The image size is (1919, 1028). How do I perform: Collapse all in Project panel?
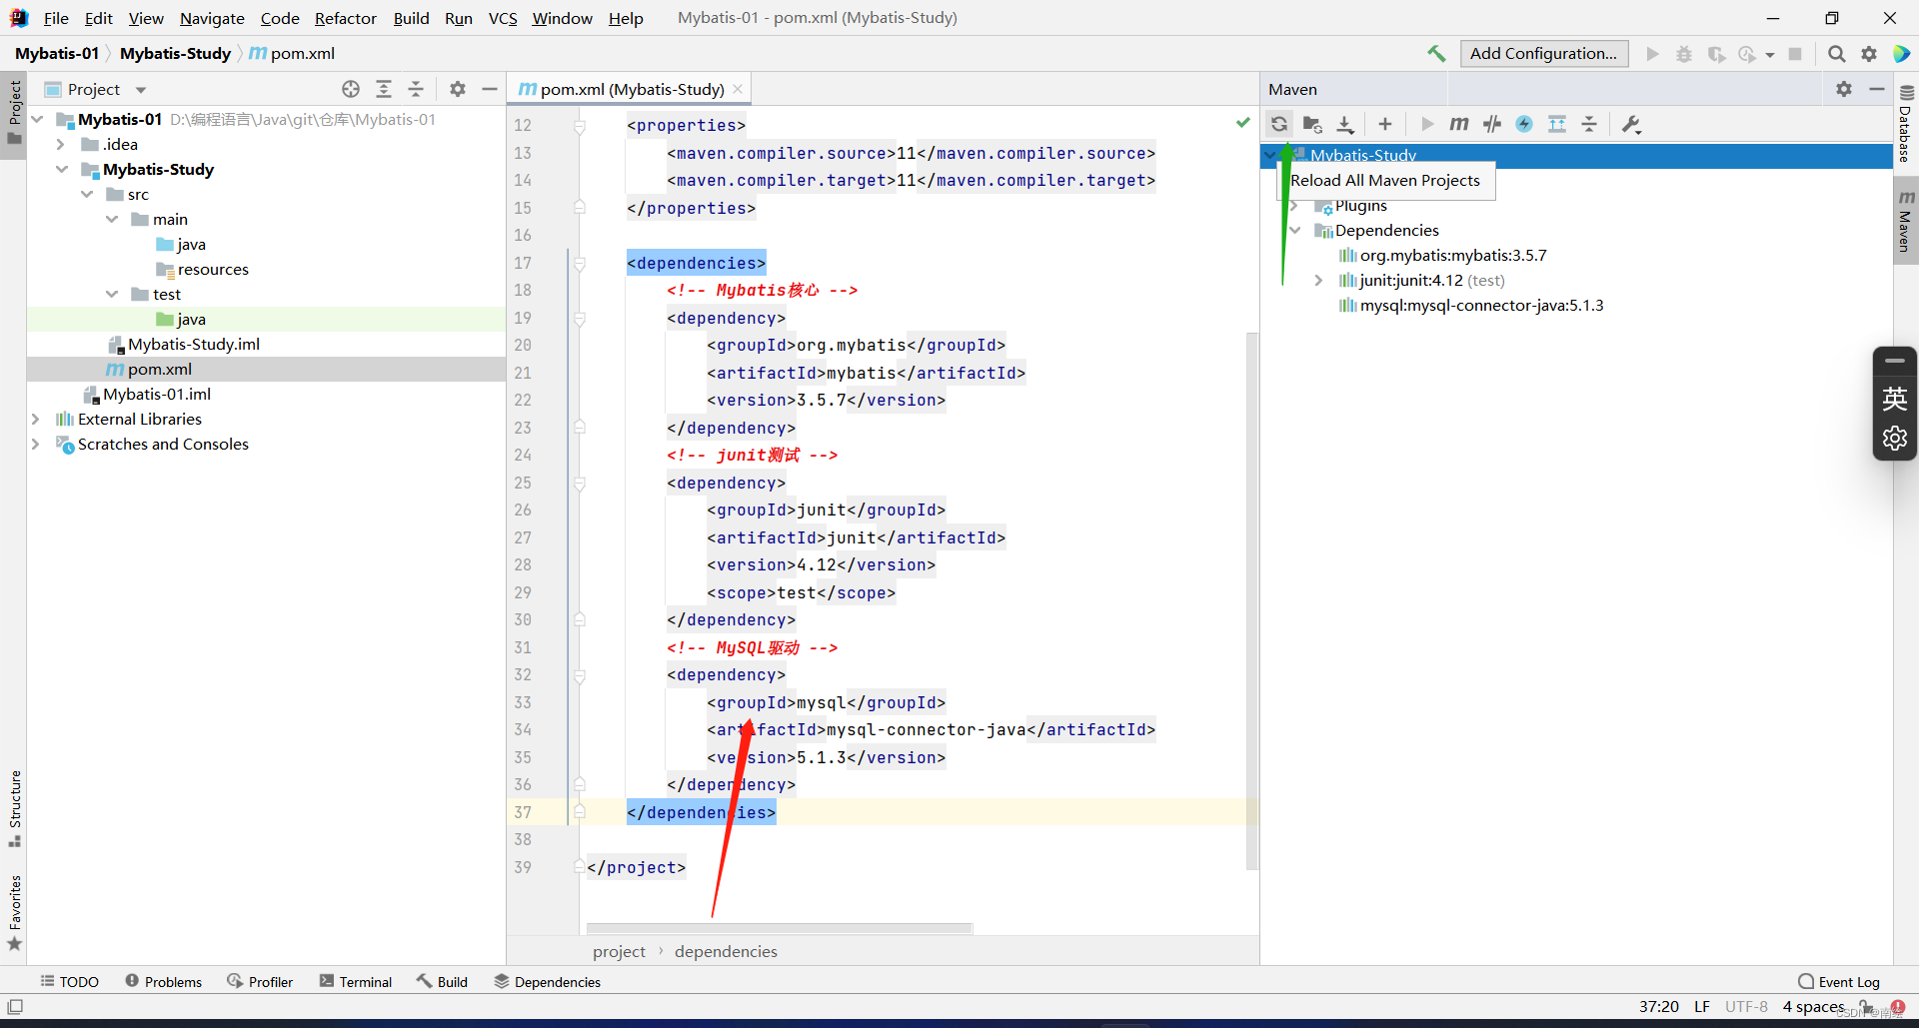pos(416,89)
